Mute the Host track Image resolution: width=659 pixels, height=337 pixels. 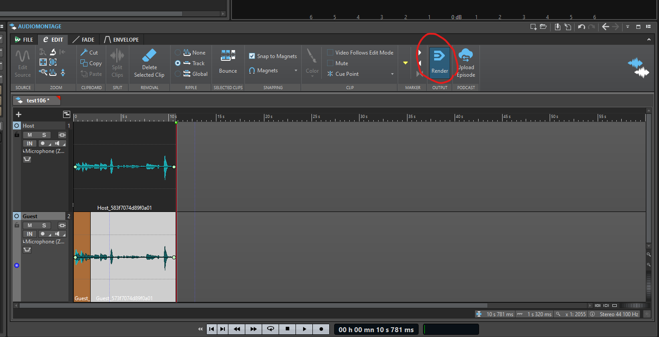[x=30, y=135]
